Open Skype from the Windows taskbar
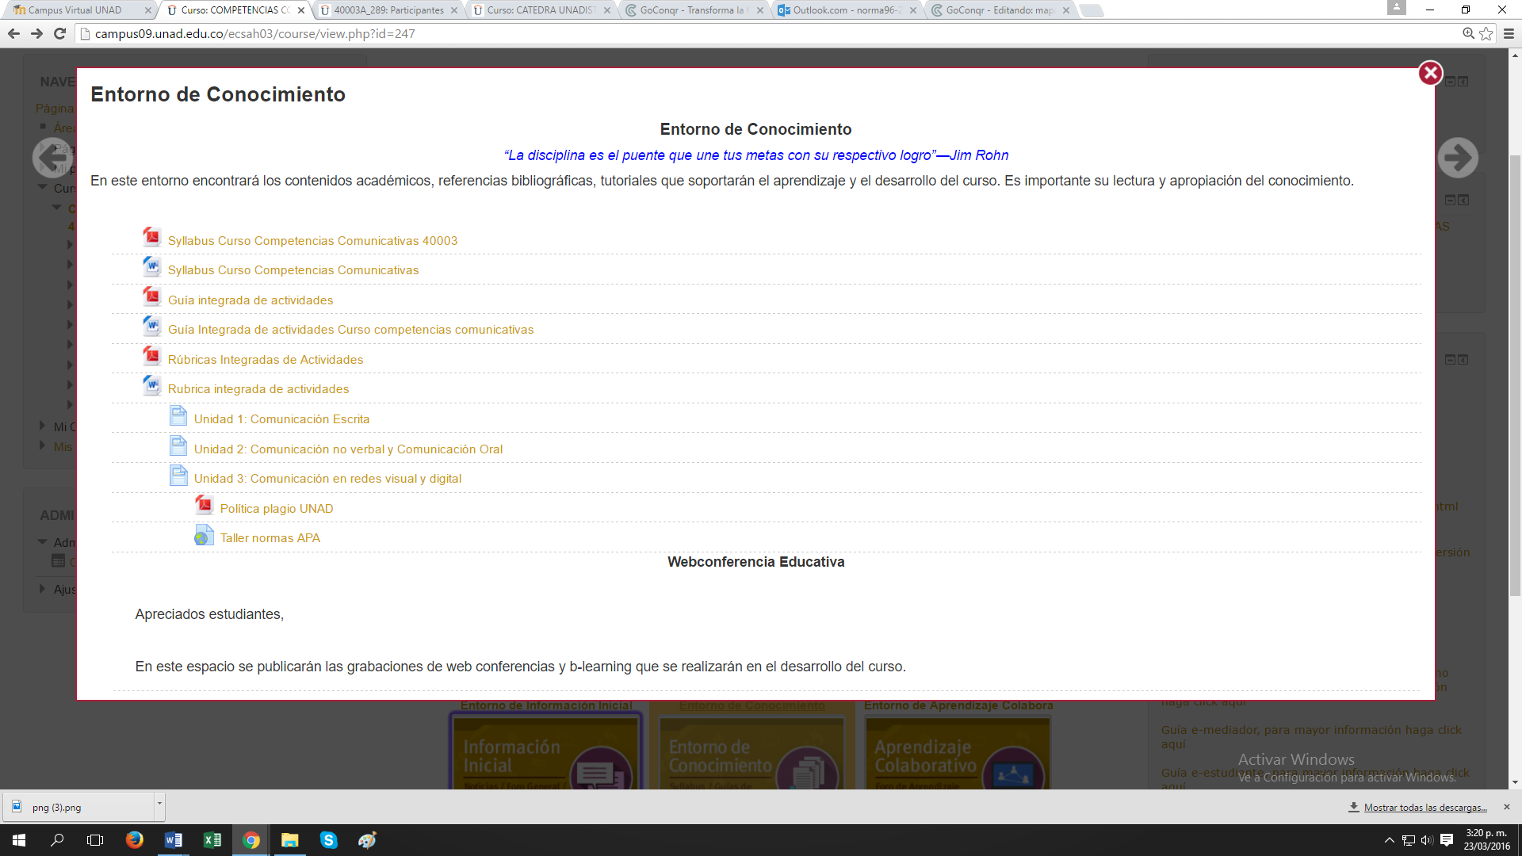The image size is (1522, 856). pos(328,840)
